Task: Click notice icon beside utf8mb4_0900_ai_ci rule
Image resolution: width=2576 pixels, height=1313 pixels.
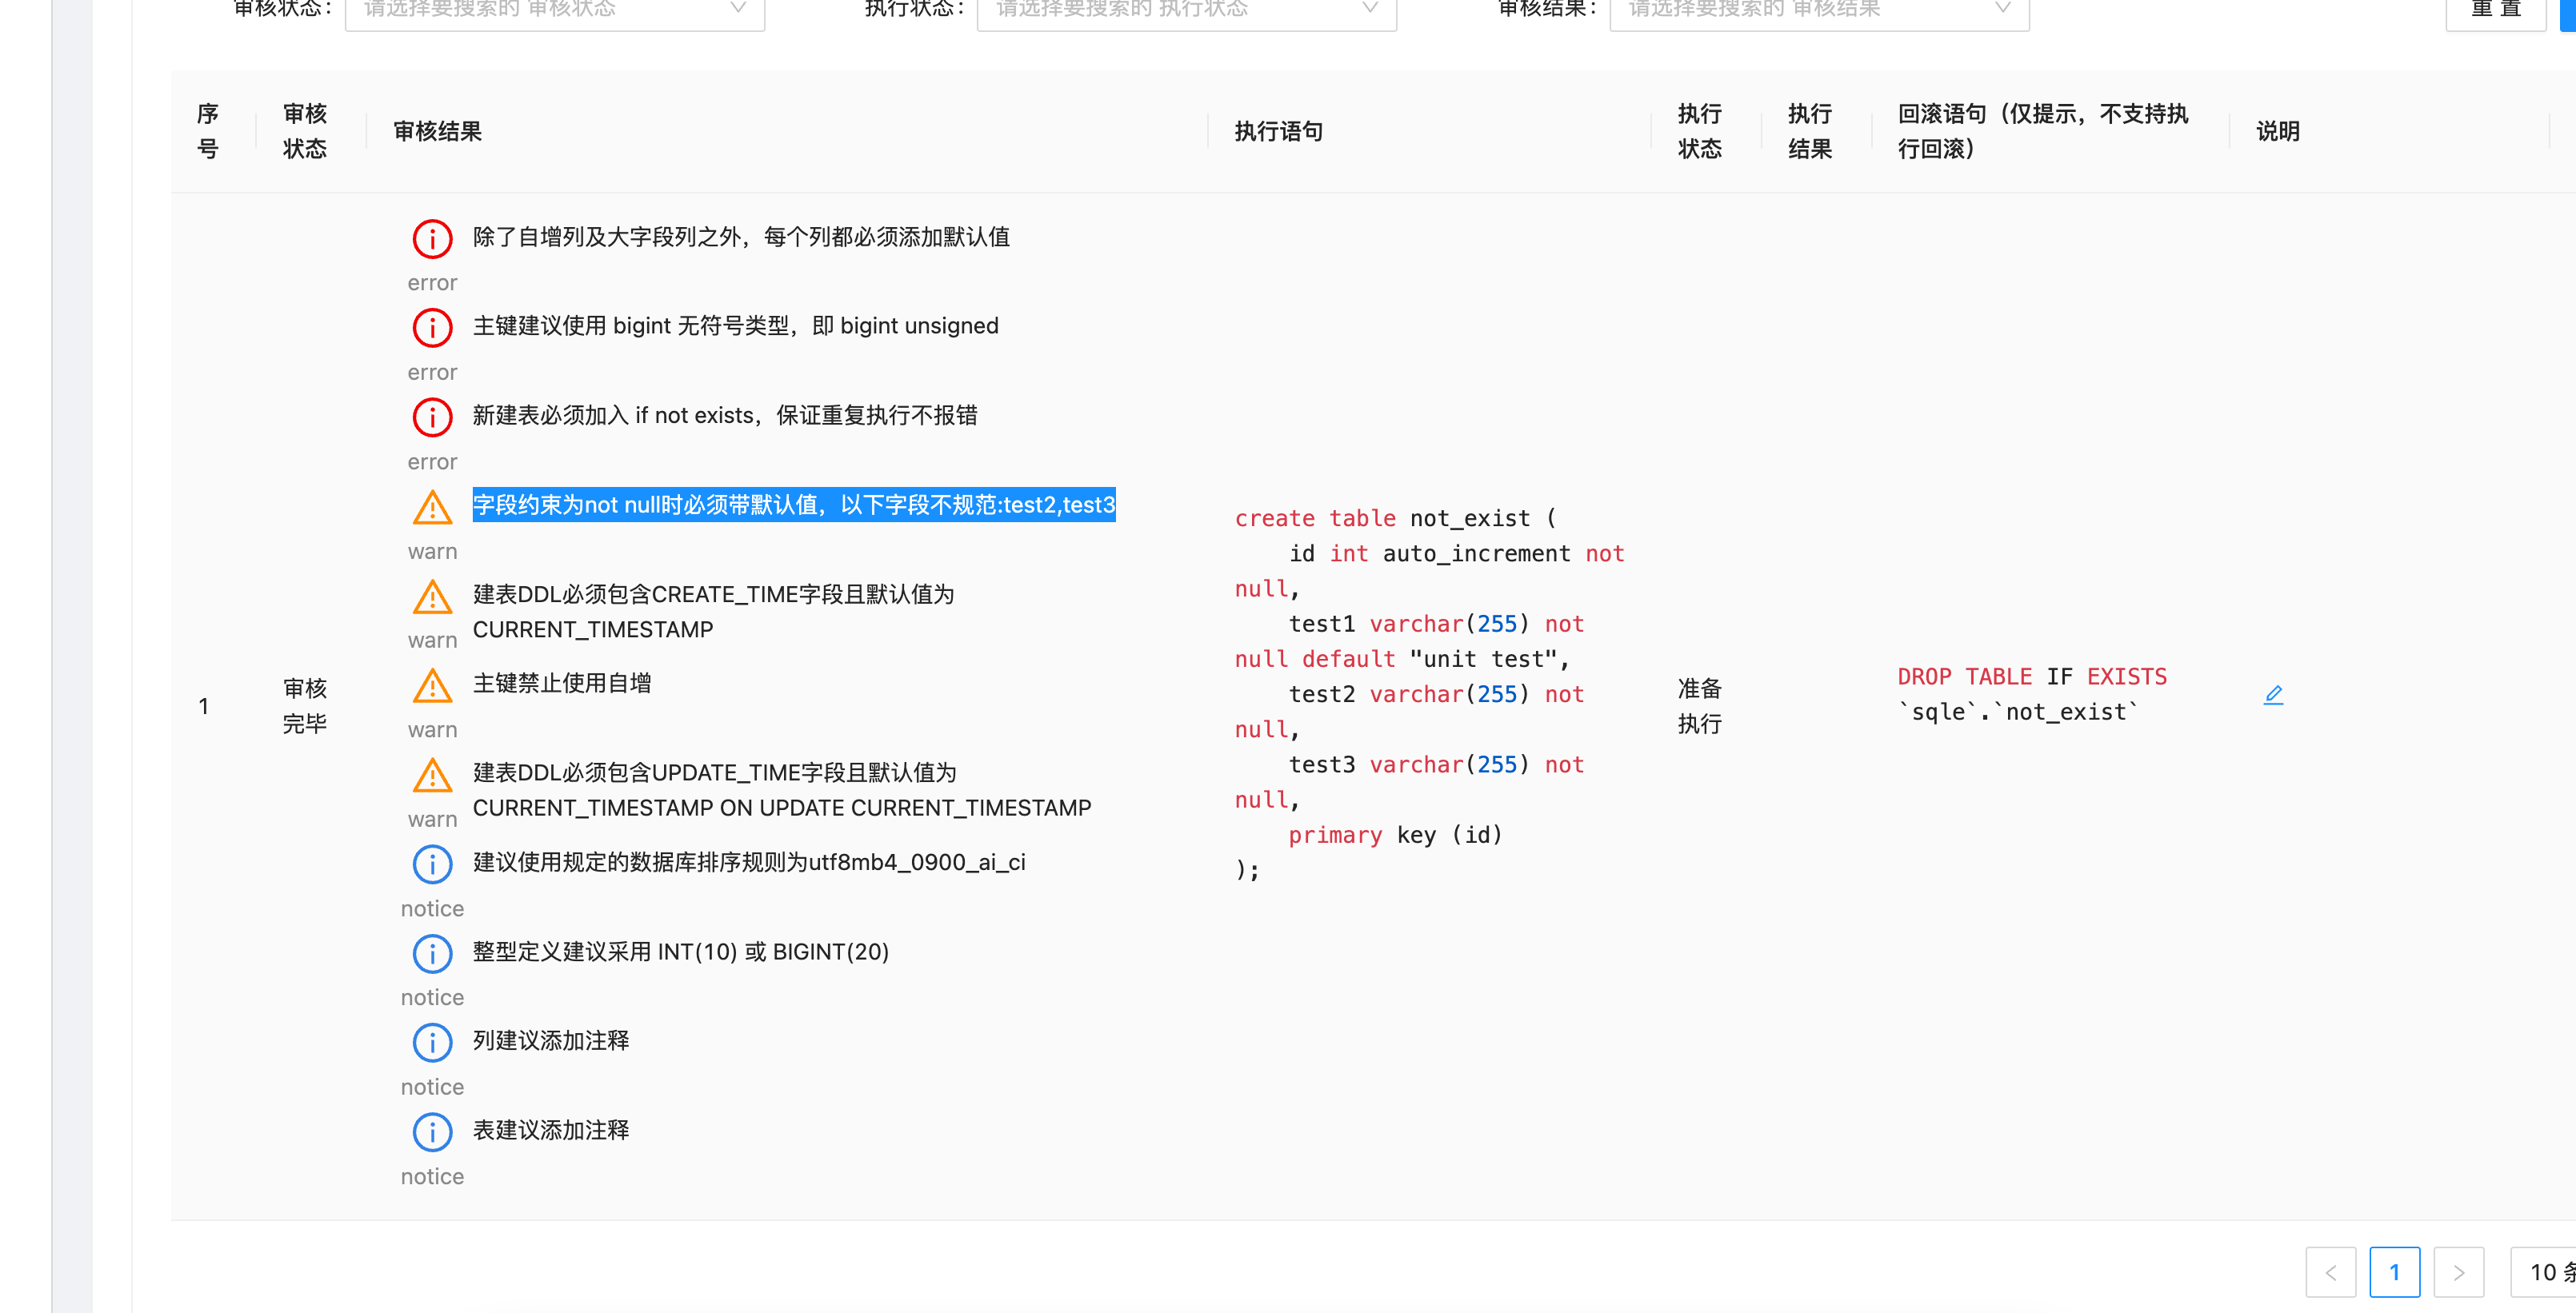Action: [432, 864]
